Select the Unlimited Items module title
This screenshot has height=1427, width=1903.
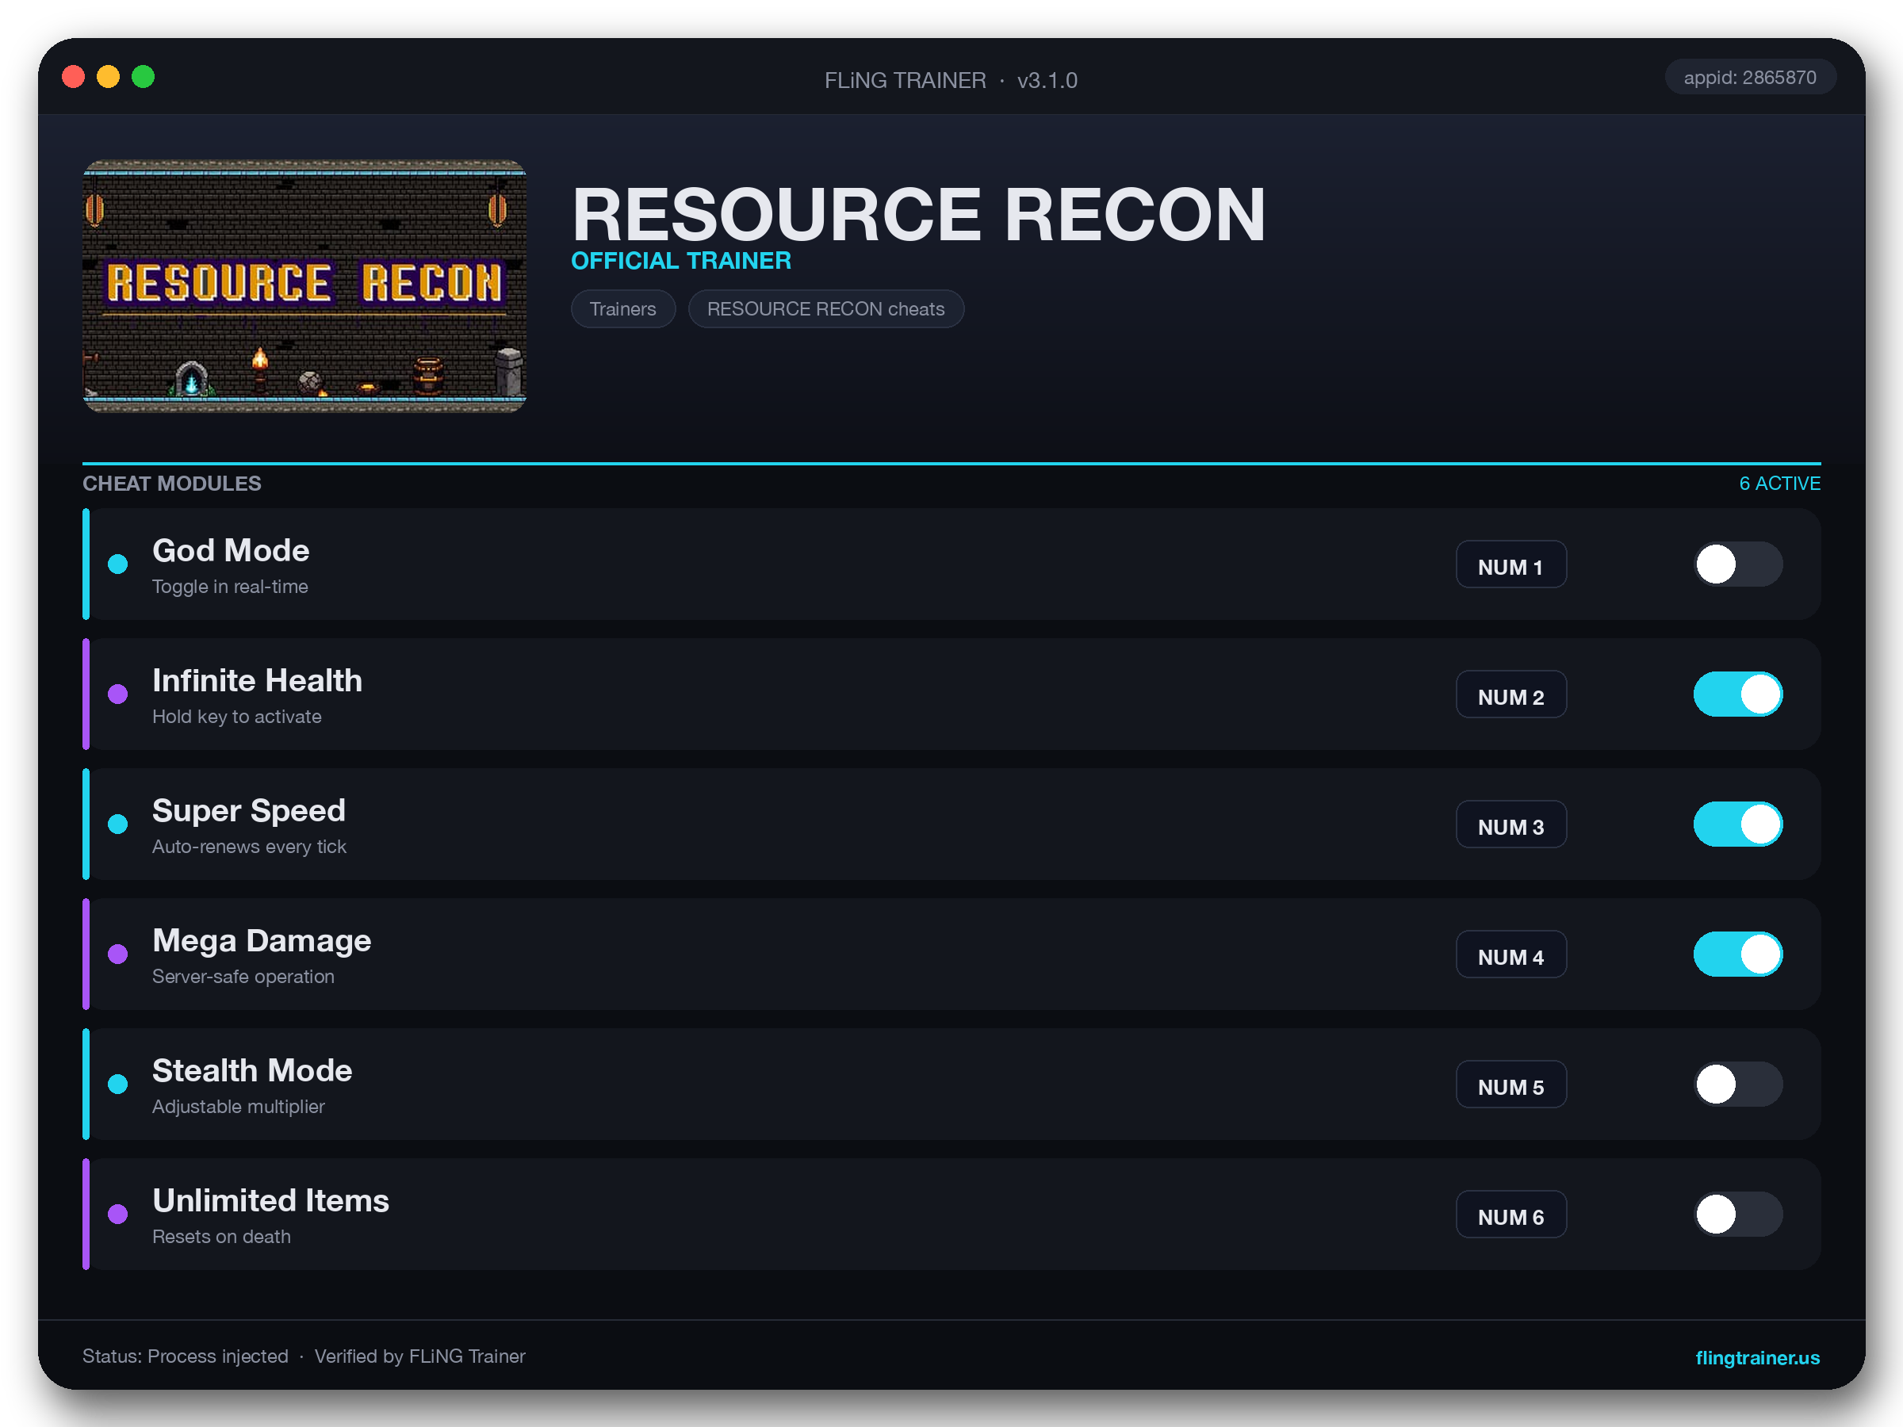point(270,1201)
